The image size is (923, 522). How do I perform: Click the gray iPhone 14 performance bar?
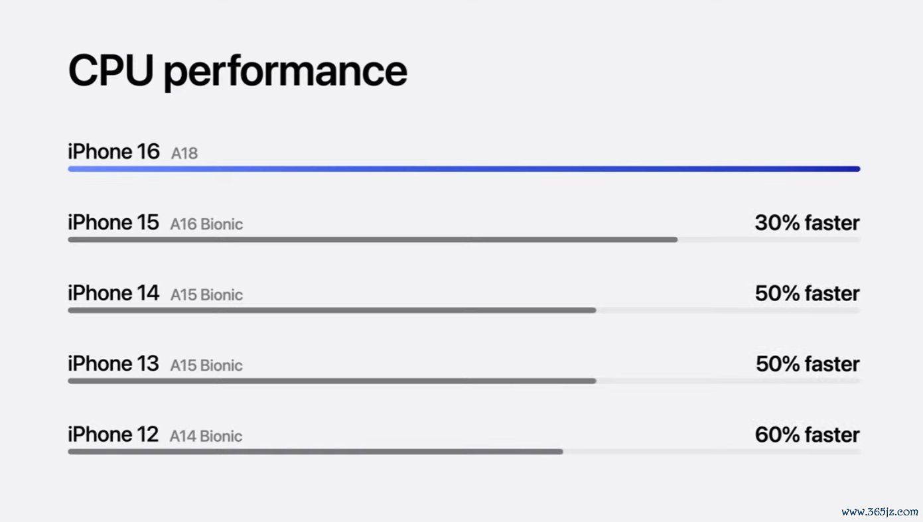pos(332,310)
